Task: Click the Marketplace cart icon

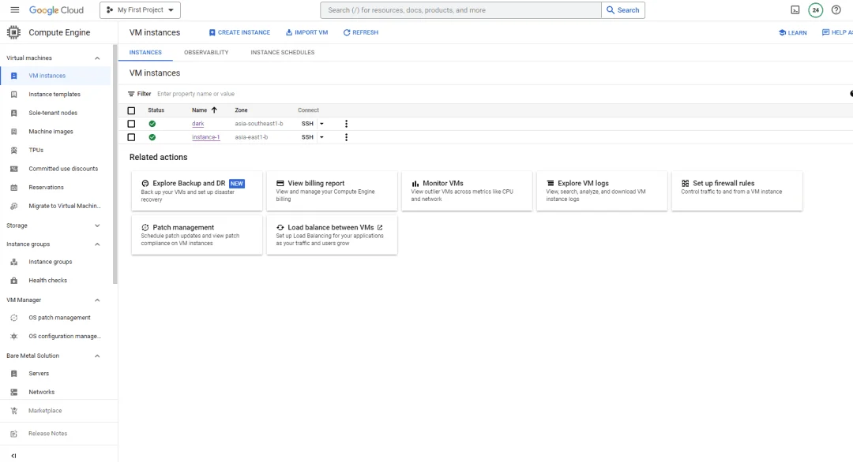Action: [x=14, y=411]
